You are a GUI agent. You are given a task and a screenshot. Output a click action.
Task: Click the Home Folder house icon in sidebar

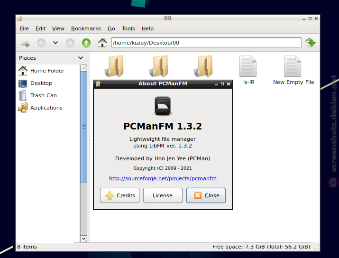point(23,71)
